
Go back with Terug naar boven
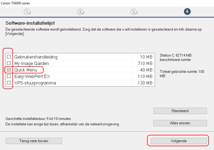click(x=34, y=141)
